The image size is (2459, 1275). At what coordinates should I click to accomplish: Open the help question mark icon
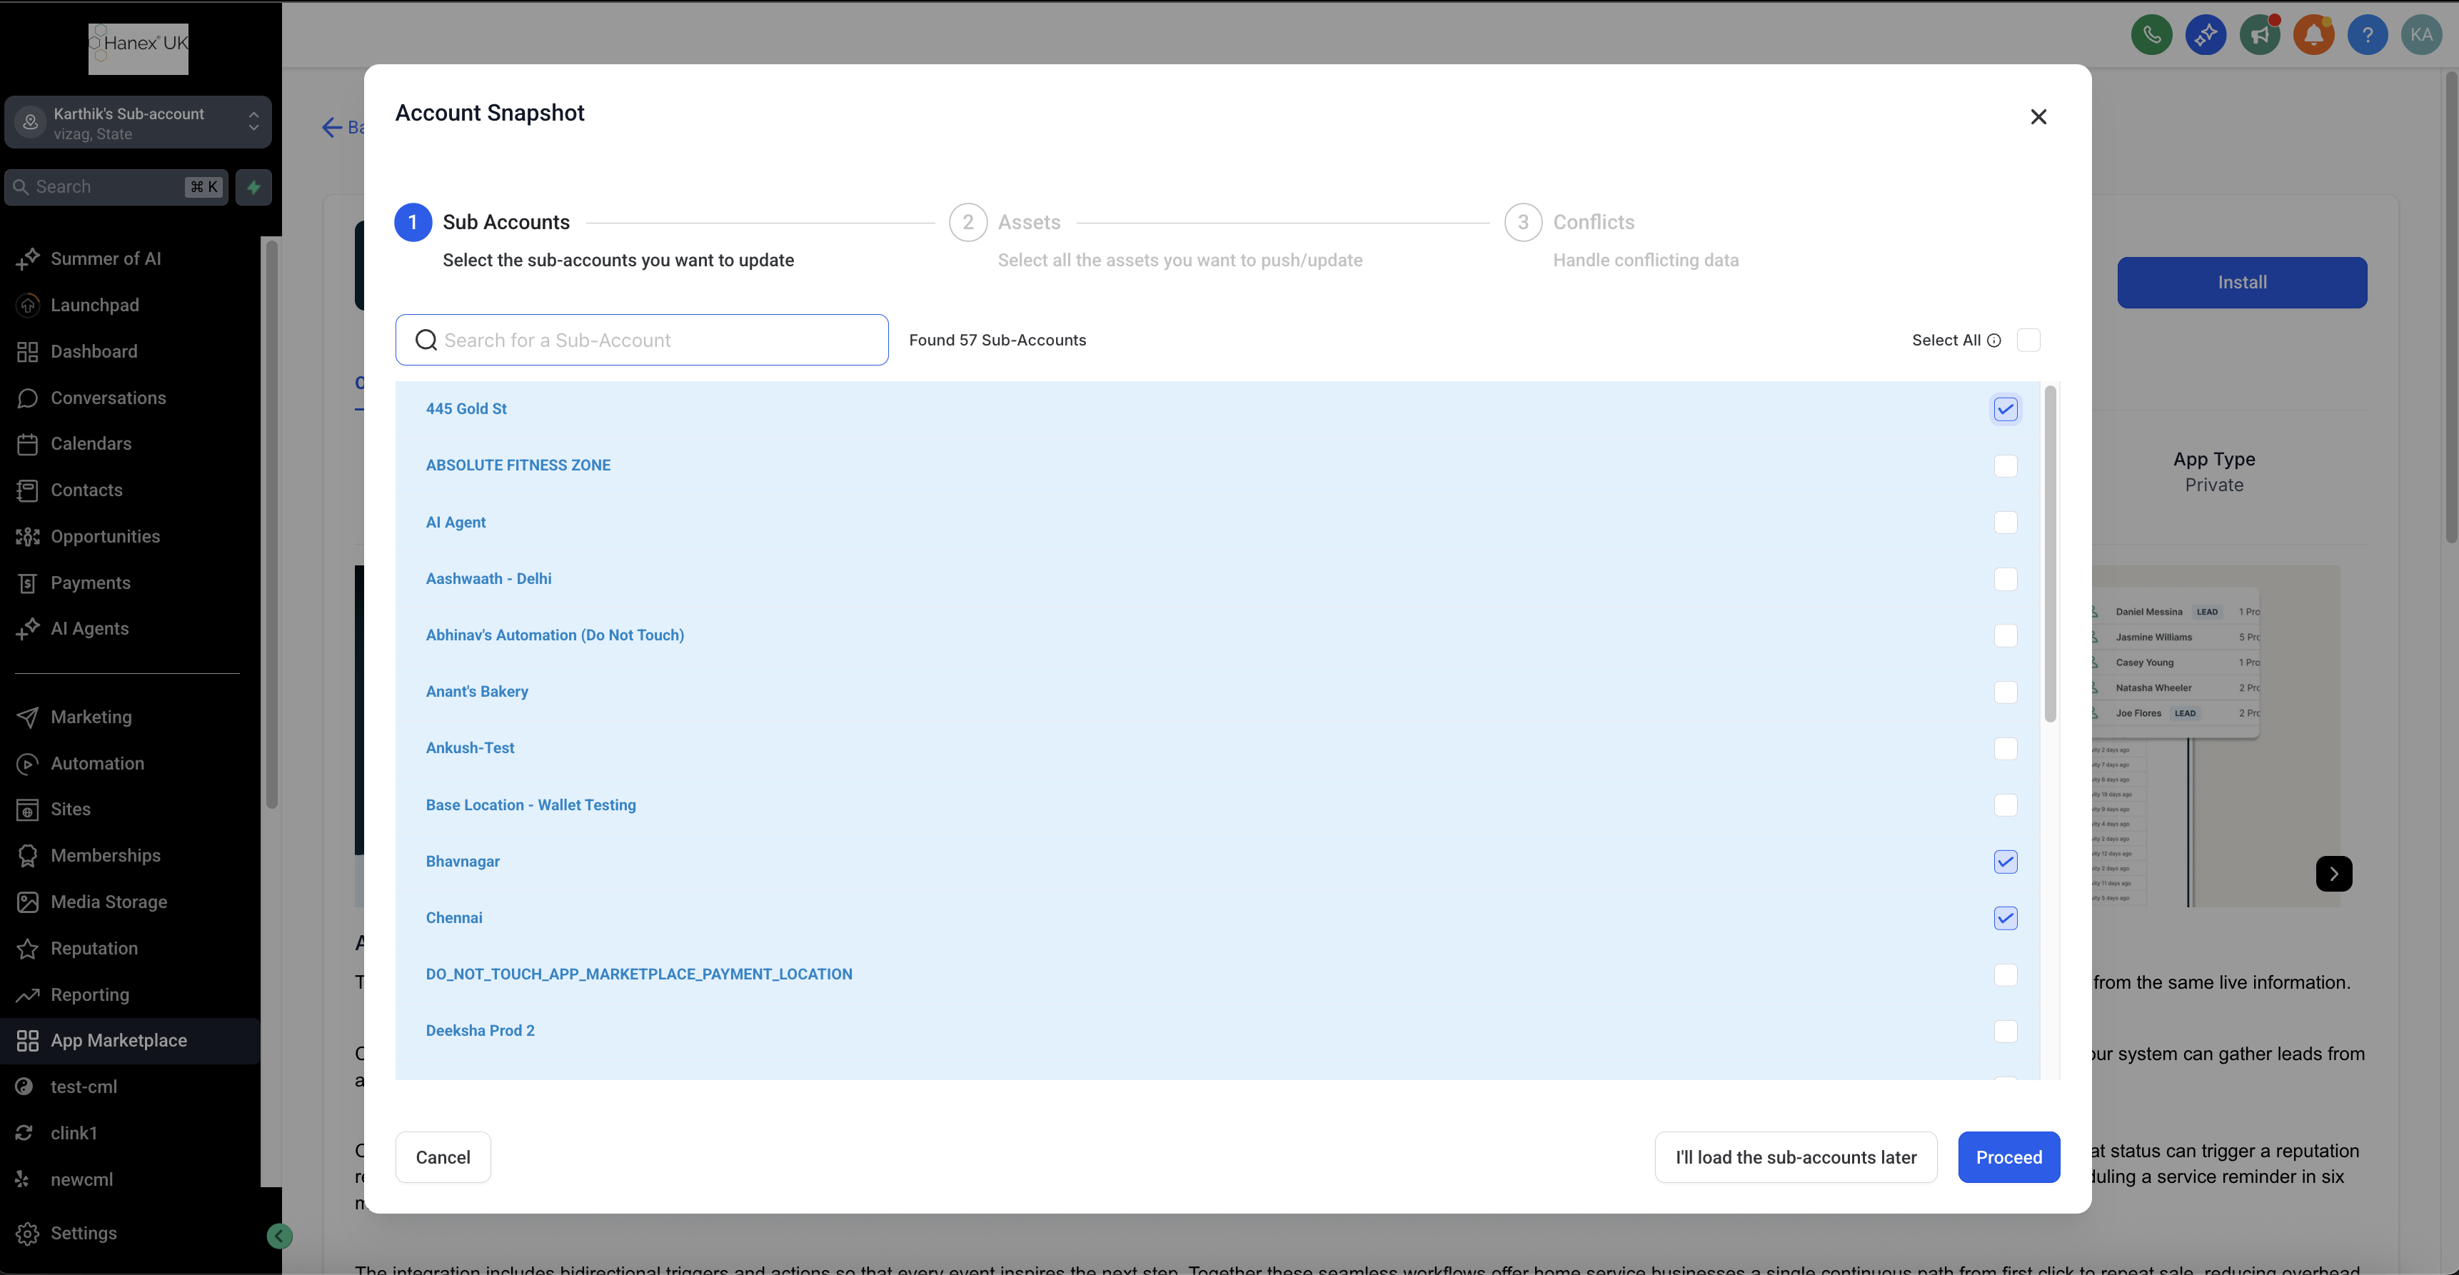[x=2368, y=35]
